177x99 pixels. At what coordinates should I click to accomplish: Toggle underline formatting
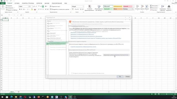click(24, 9)
